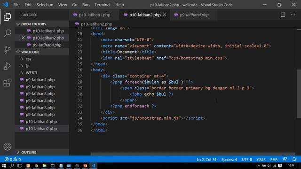Open the Edit menu

click(28, 5)
